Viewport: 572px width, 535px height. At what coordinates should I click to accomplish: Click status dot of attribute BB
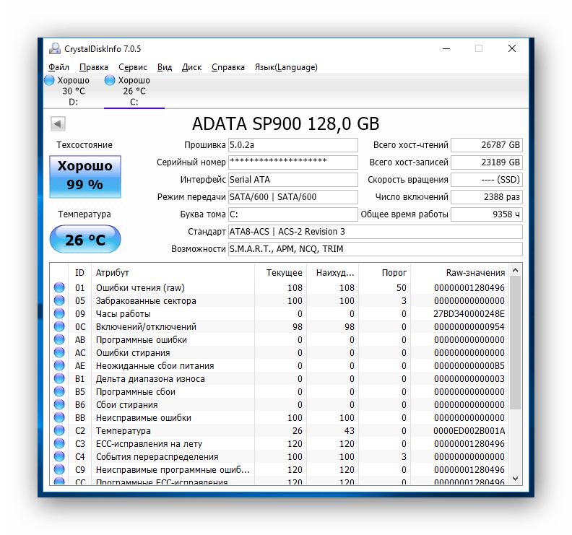tap(59, 417)
